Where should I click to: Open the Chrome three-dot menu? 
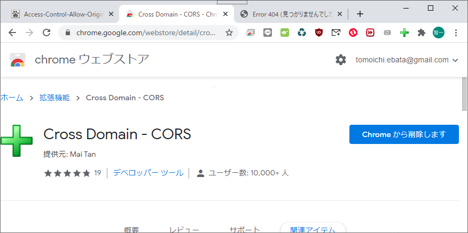pos(456,33)
